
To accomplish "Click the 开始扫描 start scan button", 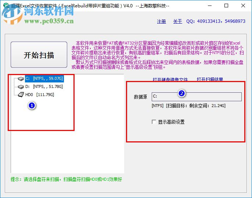I will coord(39,55).
